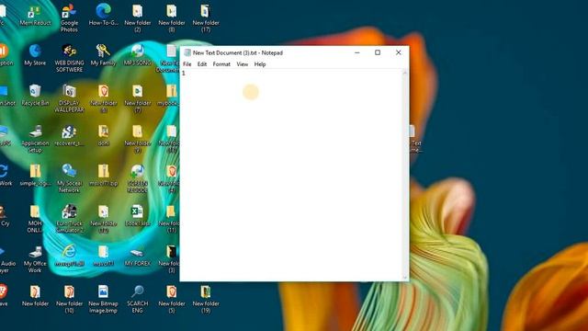Maximize the Notepad window
Screen dimensions: 588x331
pos(378,53)
